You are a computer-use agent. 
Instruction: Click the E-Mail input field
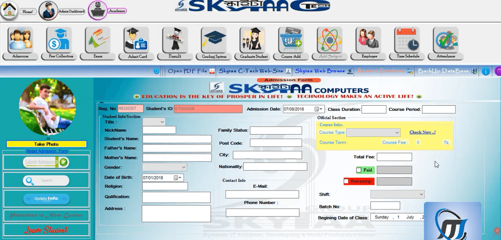pyautogui.click(x=262, y=194)
